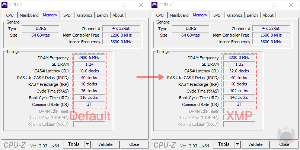Open About tab in the left CPU-Z window
300x150 pixels.
118,15
